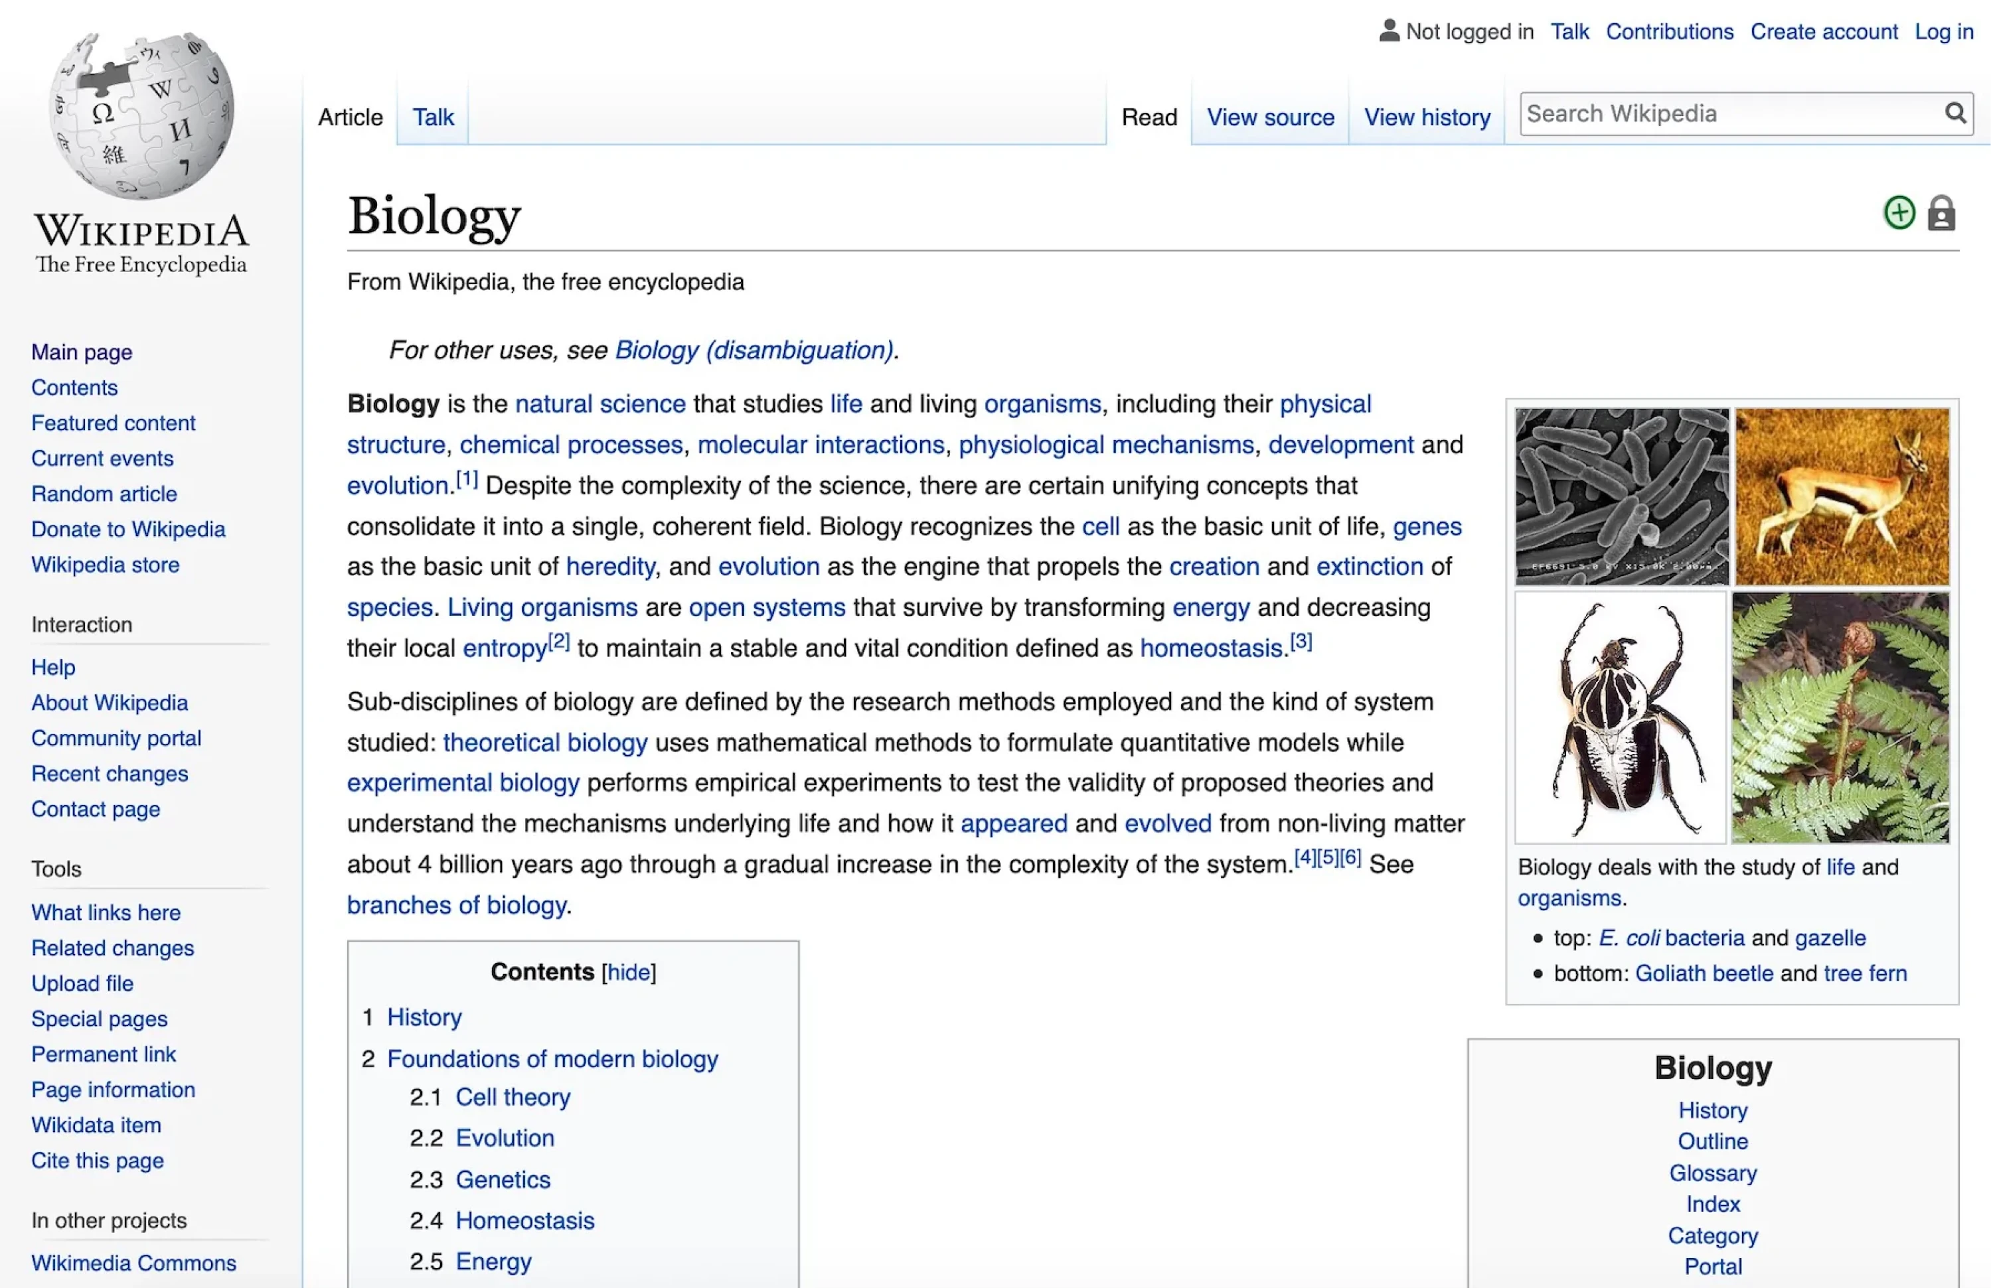Click the search magnifying glass icon
The width and height of the screenshot is (1991, 1288).
coord(1956,113)
